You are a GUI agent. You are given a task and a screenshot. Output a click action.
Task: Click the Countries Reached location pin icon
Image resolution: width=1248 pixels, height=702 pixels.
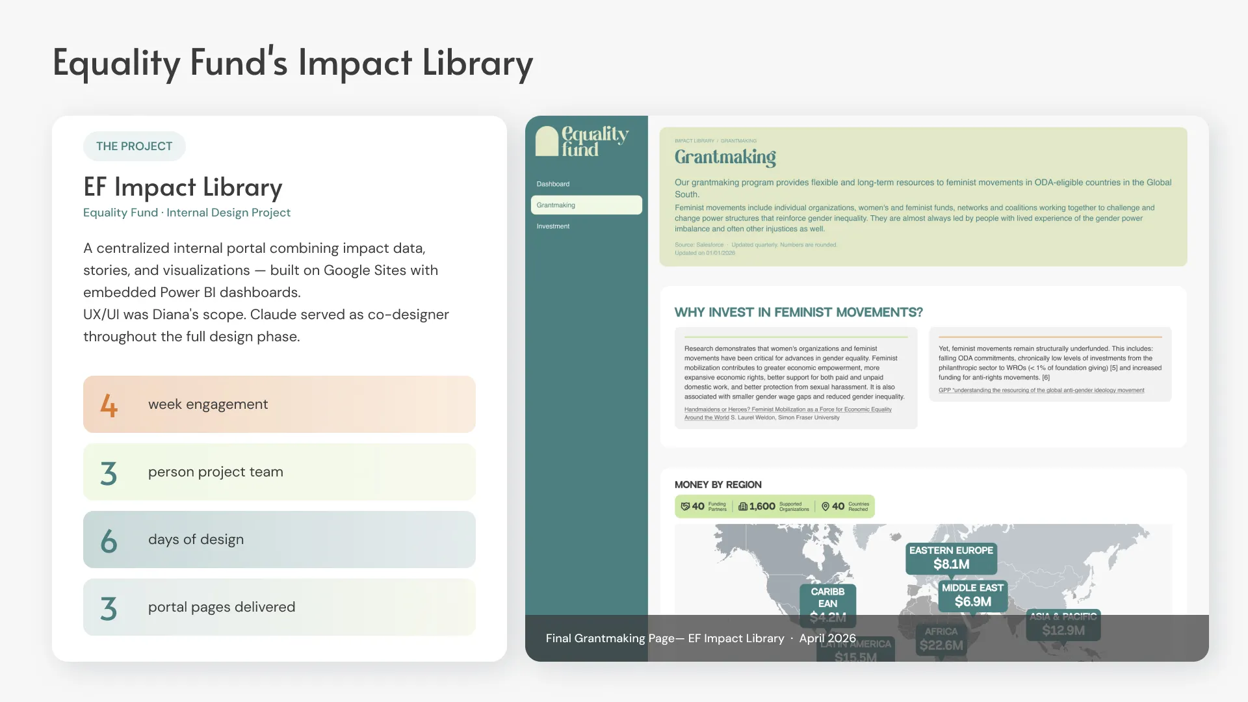click(825, 506)
